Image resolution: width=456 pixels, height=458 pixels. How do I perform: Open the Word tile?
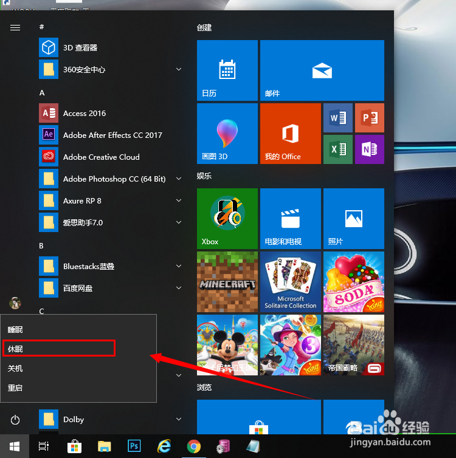coord(338,118)
